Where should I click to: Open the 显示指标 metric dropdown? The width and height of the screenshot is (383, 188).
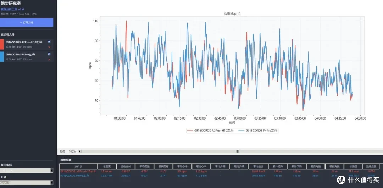pyautogui.click(x=27, y=170)
